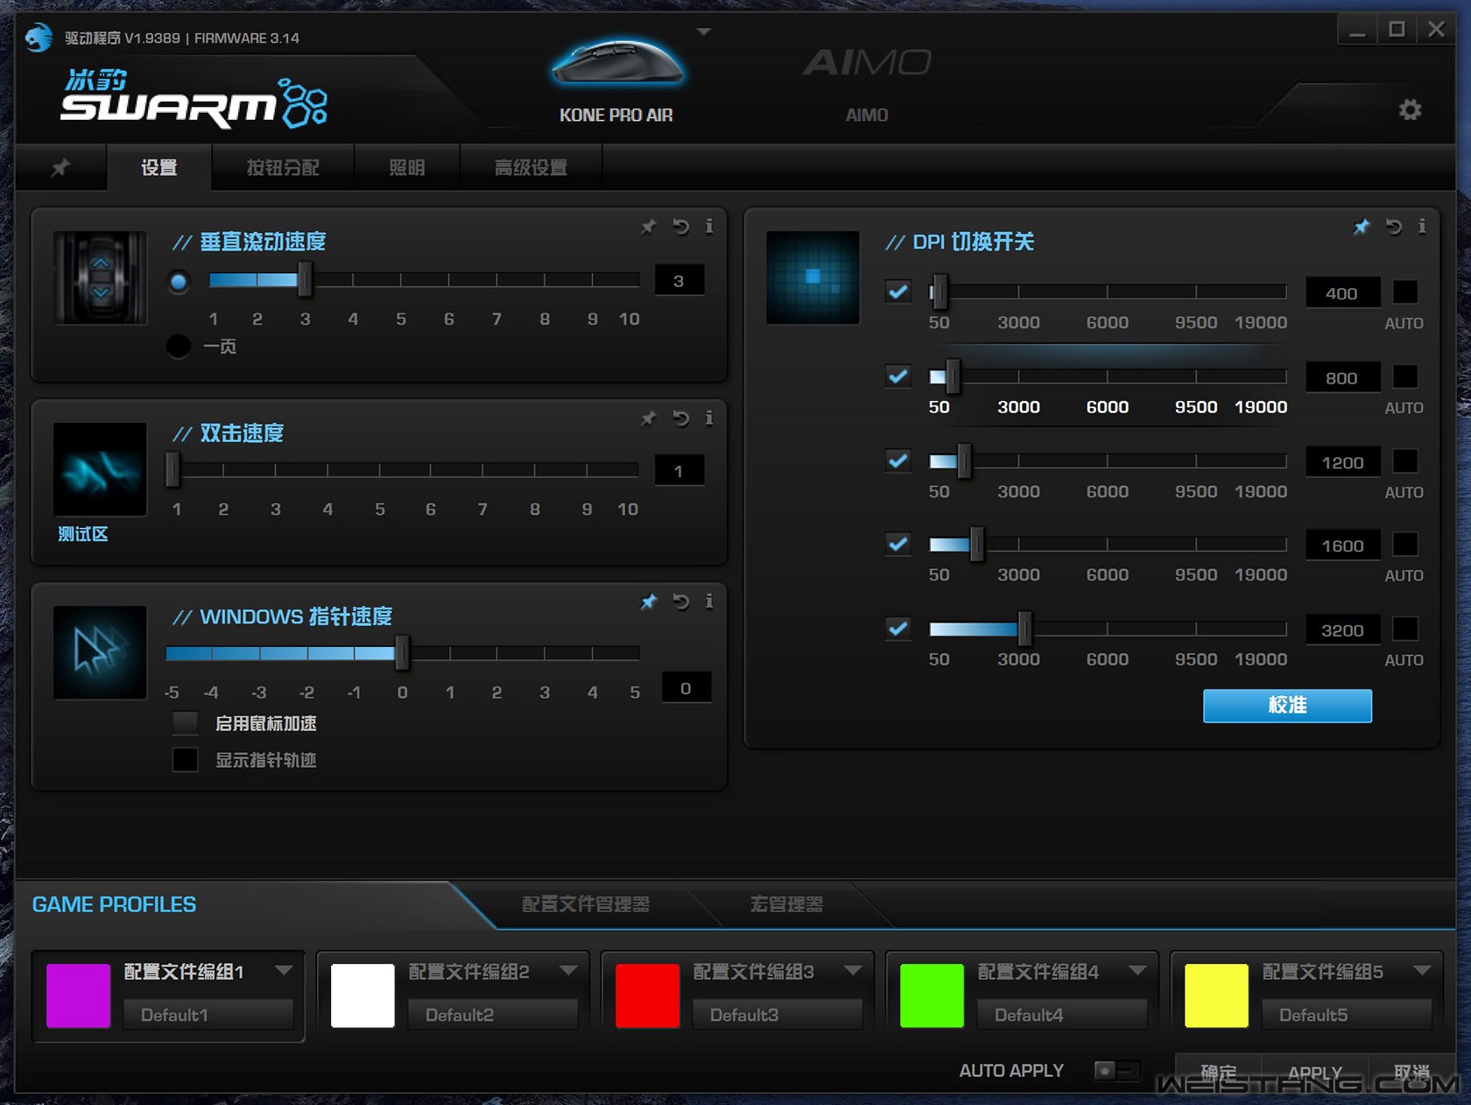Reset the 双击速度 panel settings

(680, 419)
